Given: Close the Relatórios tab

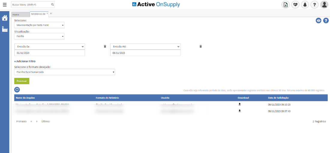Looking at the screenshot, I should pos(47,14).
